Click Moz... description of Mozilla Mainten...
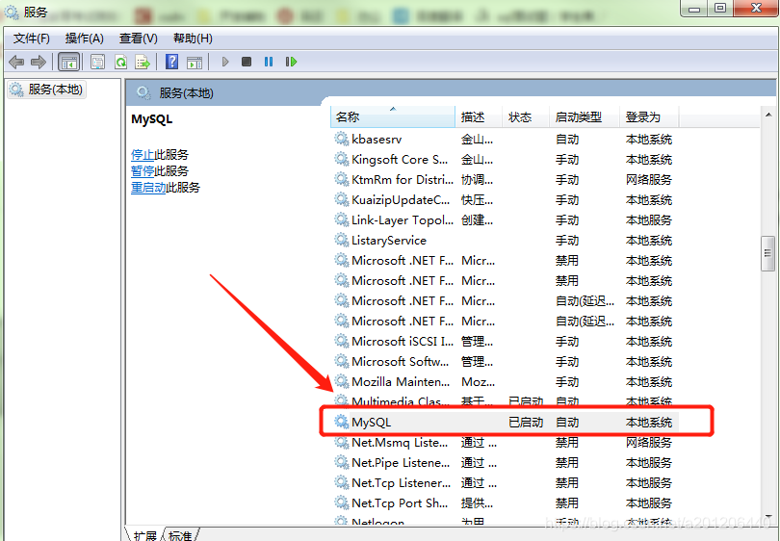The width and height of the screenshot is (780, 541). click(478, 382)
